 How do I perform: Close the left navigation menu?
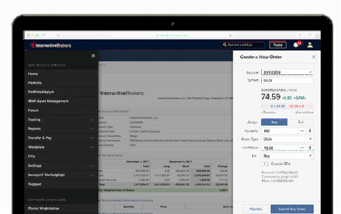tap(93, 56)
